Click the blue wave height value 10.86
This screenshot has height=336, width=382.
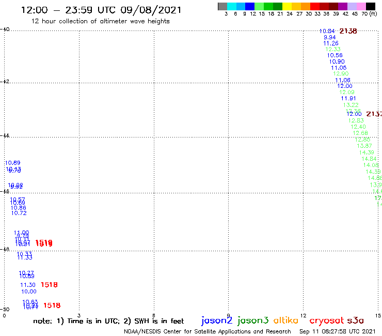click(x=19, y=208)
